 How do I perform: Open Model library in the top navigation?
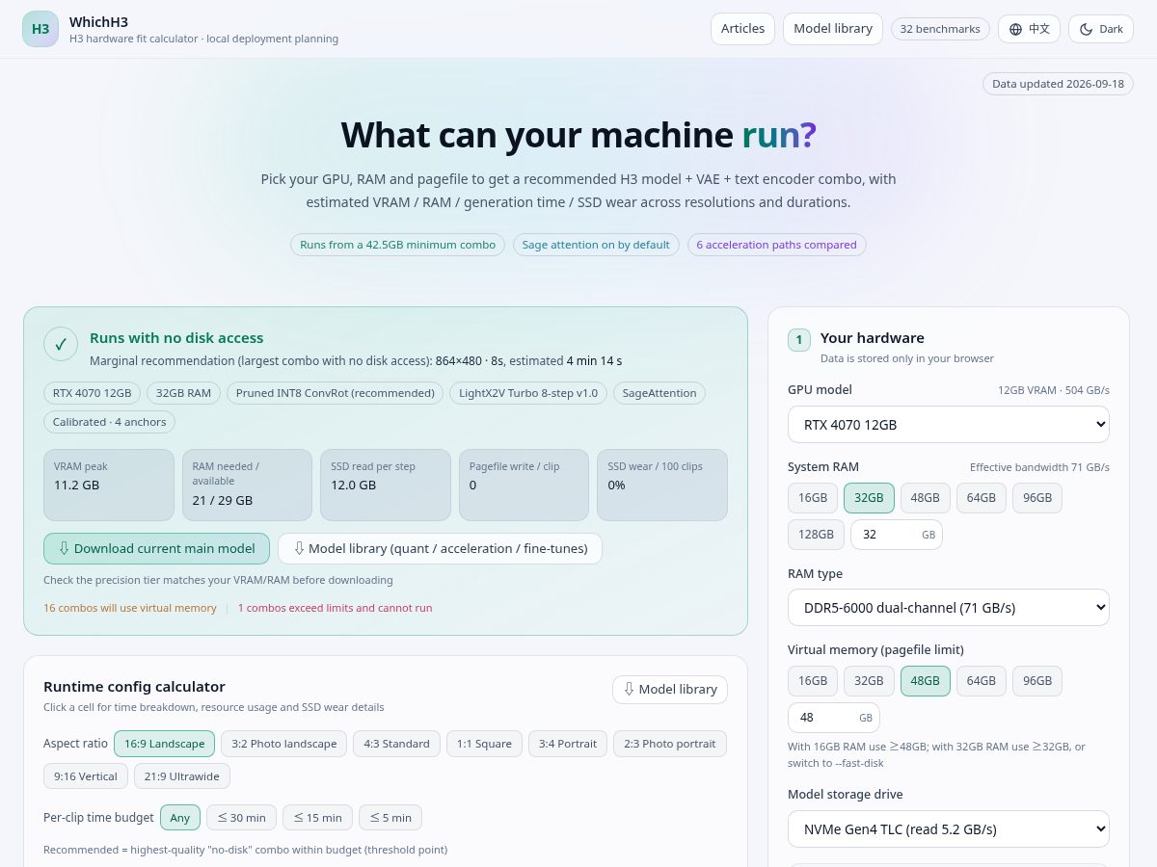coord(833,29)
